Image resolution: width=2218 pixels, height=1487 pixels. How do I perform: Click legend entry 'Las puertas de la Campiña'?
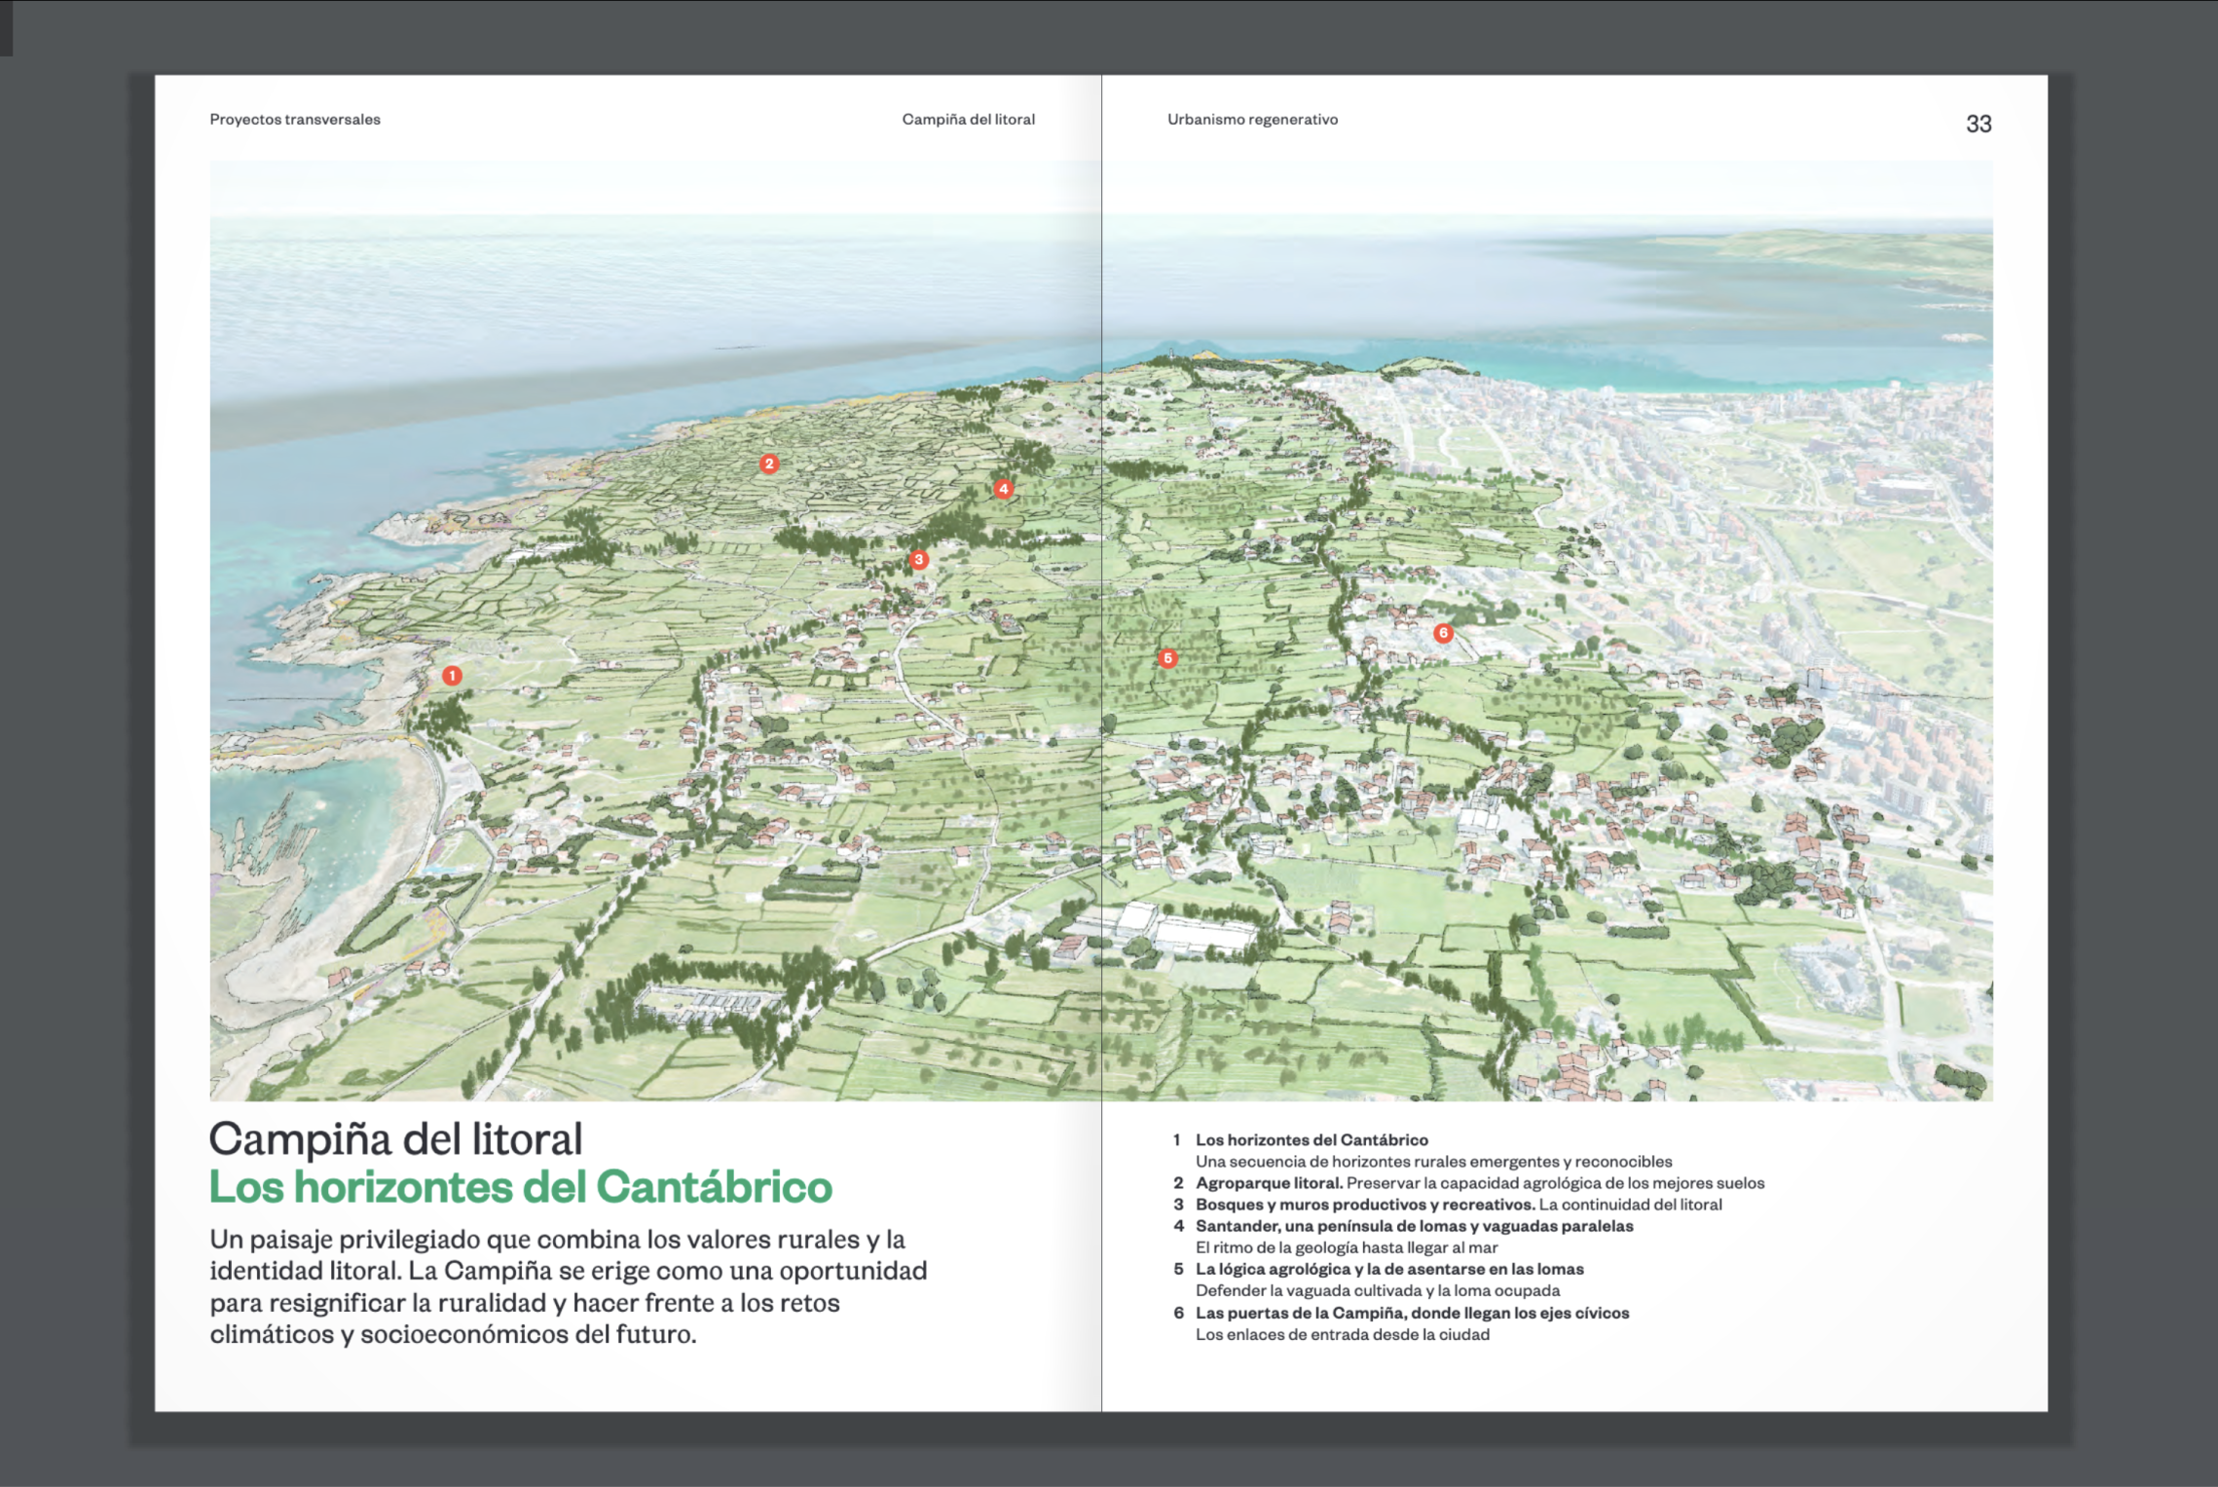[x=1412, y=1313]
